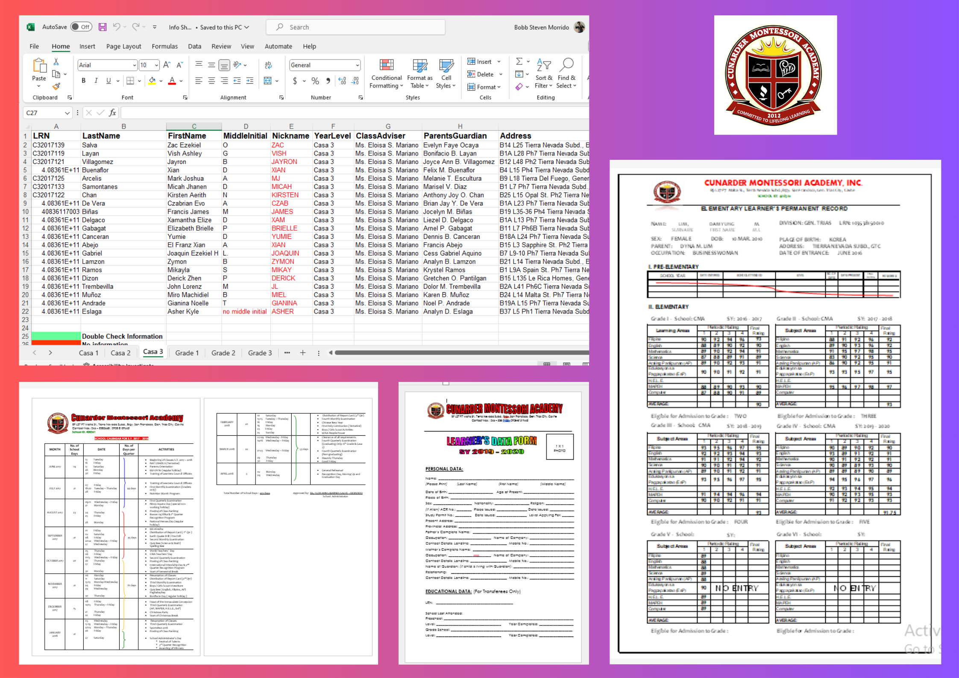This screenshot has width=959, height=678.
Task: Click the Save floppy disk icon
Action: tap(103, 27)
